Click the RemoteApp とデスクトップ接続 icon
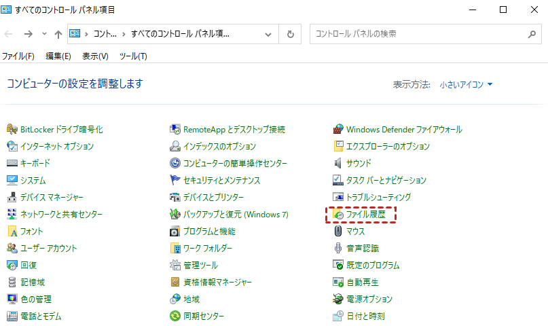Viewport: 548px width, 326px height. click(x=175, y=129)
